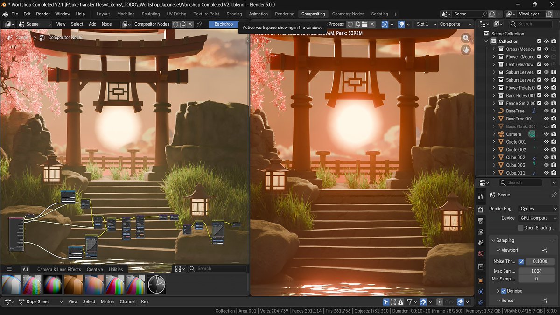Open the Node menu in compositor header
Screen dimensions: 560x315
click(107, 24)
